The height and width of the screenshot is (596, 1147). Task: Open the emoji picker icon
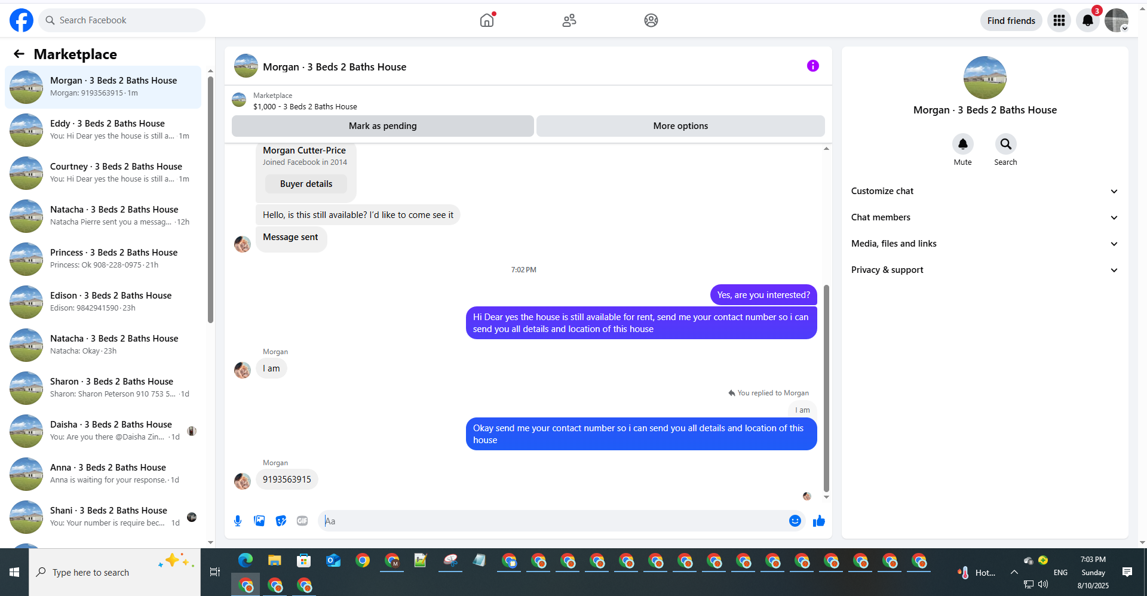pos(795,521)
